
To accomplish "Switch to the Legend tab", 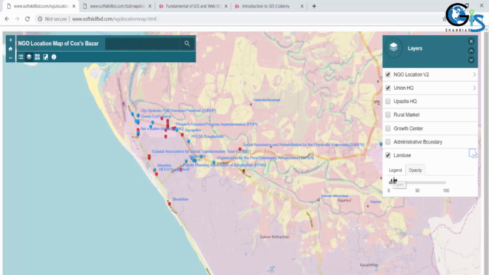I will click(395, 170).
